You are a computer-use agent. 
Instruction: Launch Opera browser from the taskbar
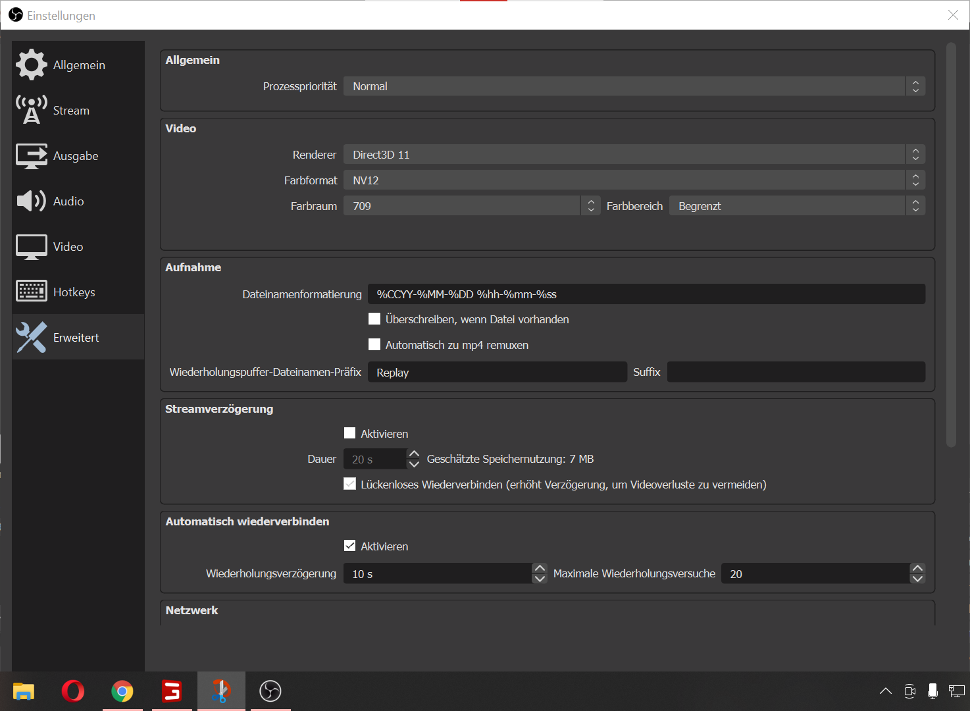click(x=72, y=691)
